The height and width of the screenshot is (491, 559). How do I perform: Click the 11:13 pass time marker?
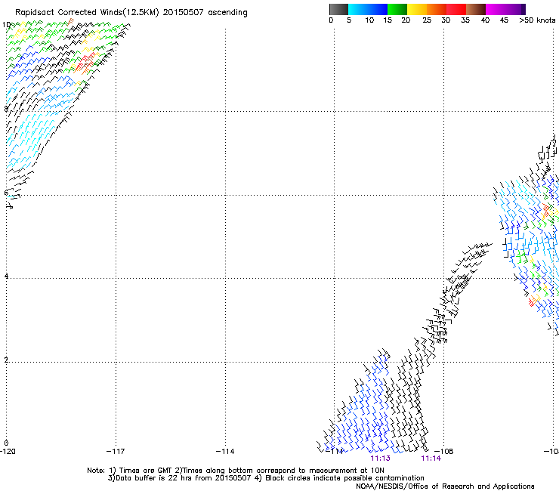[x=381, y=459]
